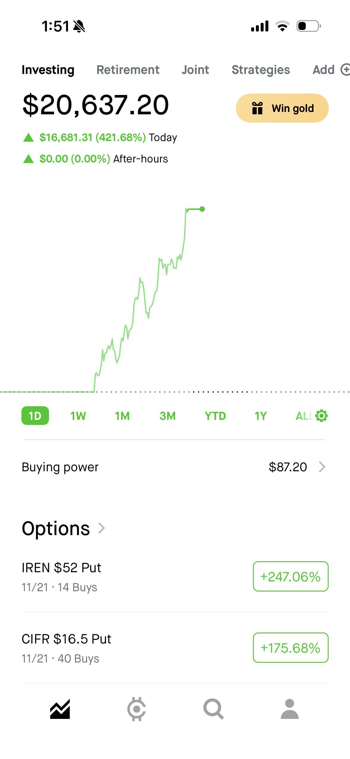Switch chart range to YTD
Screen dimensions: 350x759
215,416
